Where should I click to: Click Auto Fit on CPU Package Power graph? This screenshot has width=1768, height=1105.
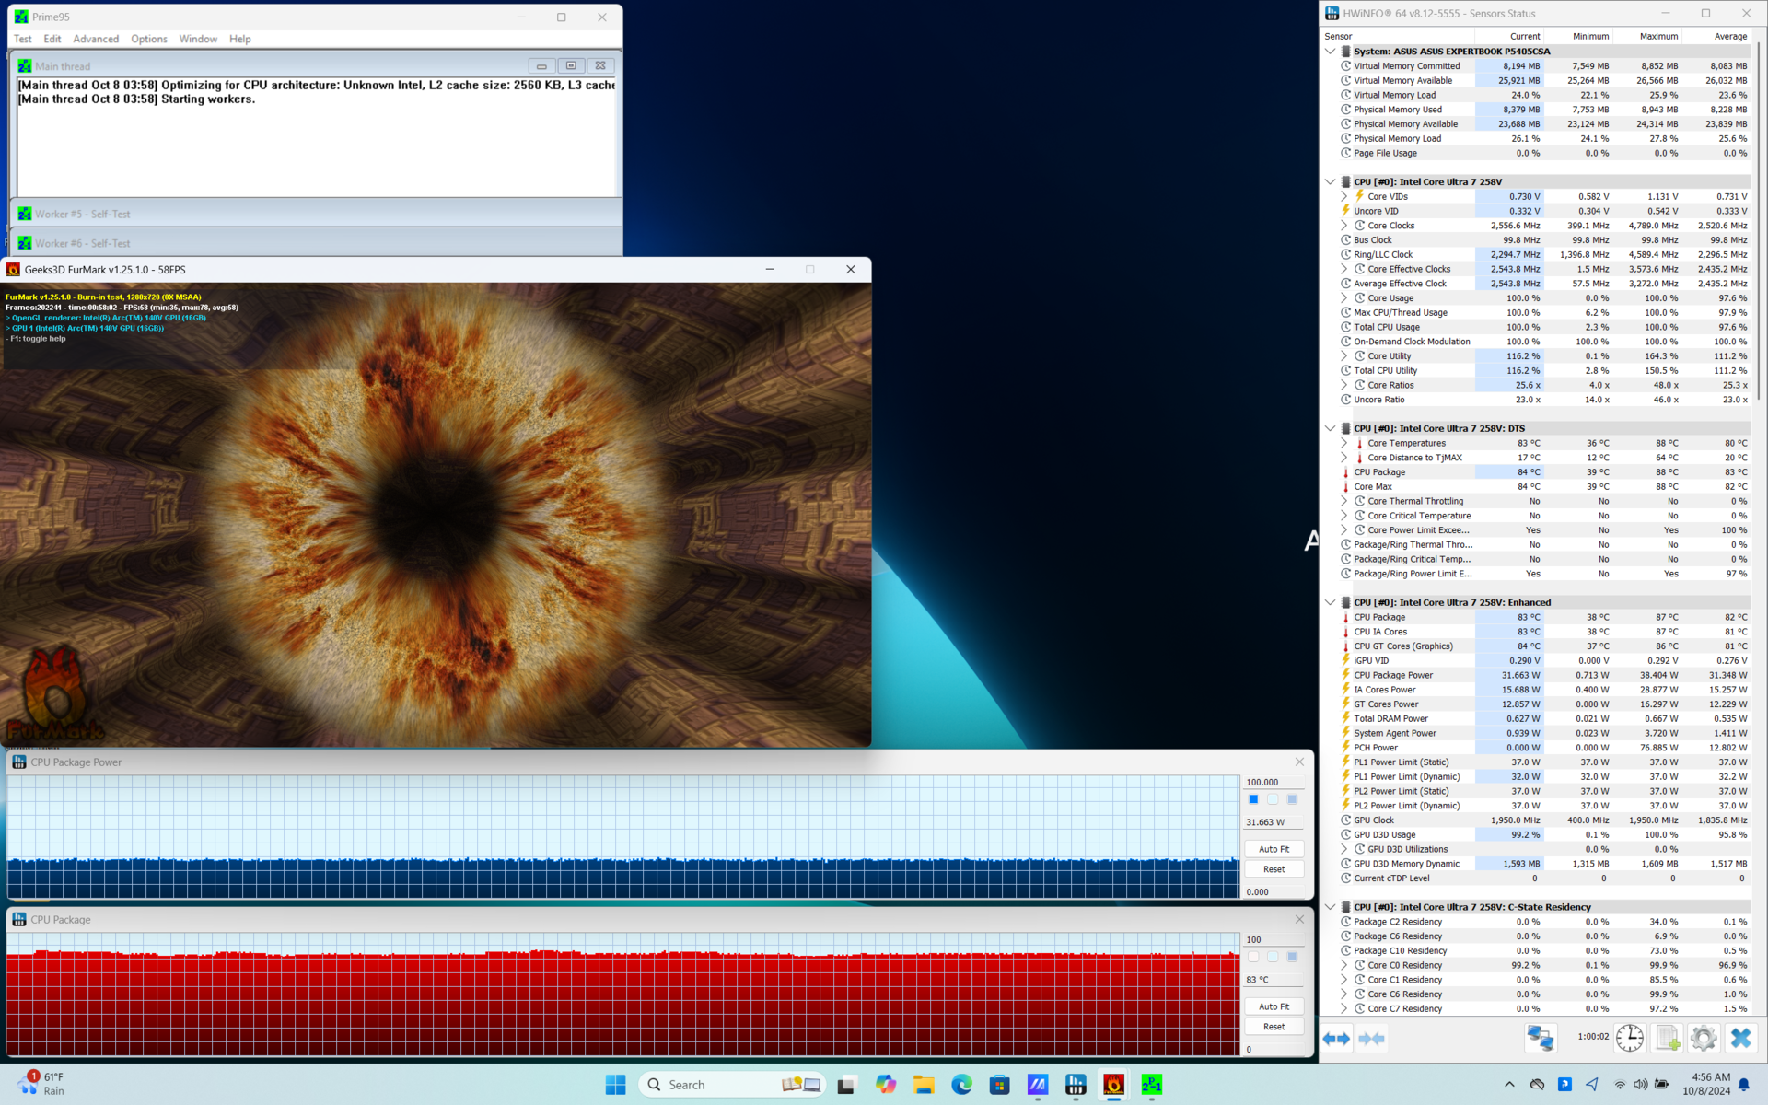(x=1274, y=849)
